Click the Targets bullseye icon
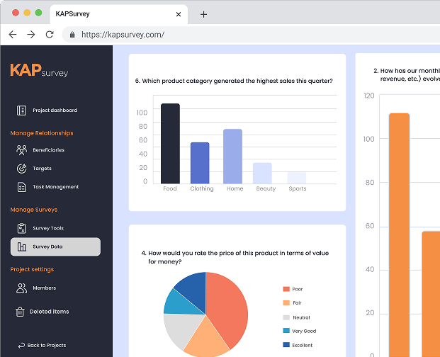This screenshot has height=357, width=440. (x=21, y=169)
